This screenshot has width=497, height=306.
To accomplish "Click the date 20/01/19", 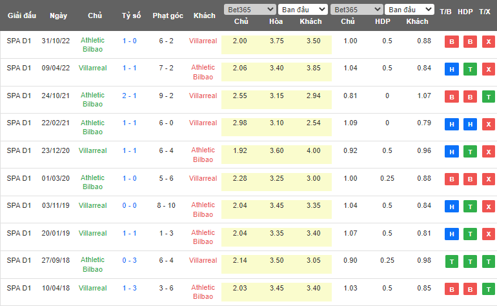I will [x=56, y=234].
